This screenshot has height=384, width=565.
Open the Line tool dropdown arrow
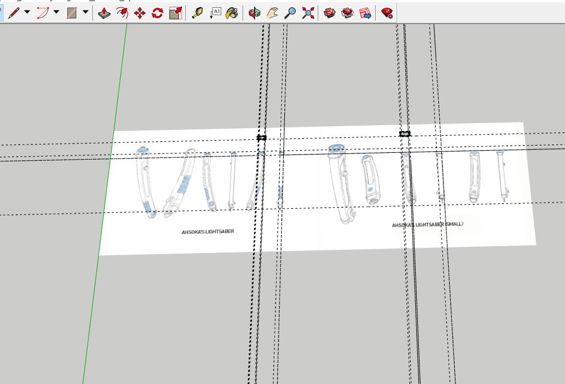point(27,12)
